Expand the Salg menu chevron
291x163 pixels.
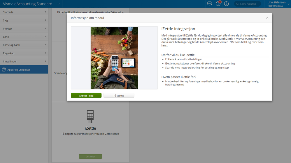click(x=45, y=20)
